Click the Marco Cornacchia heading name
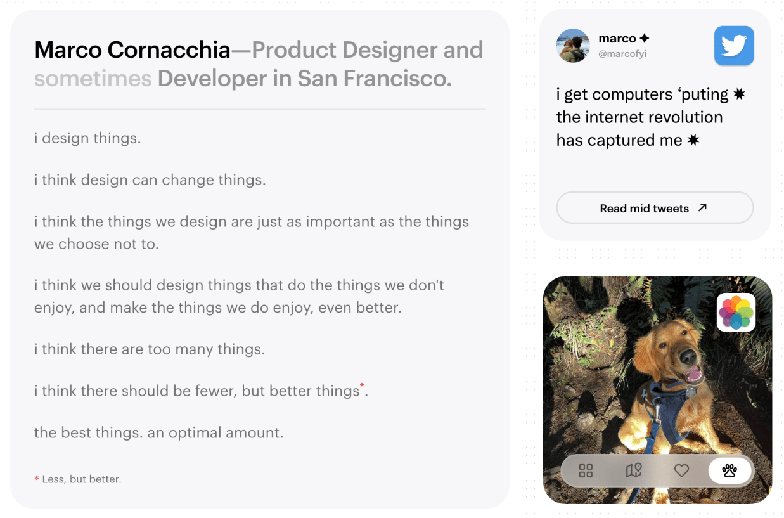The width and height of the screenshot is (784, 518). [x=132, y=49]
